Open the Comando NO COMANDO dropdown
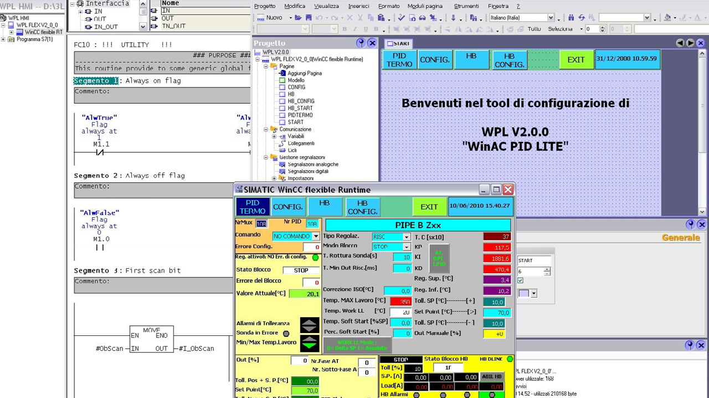This screenshot has height=398, width=709. 316,236
